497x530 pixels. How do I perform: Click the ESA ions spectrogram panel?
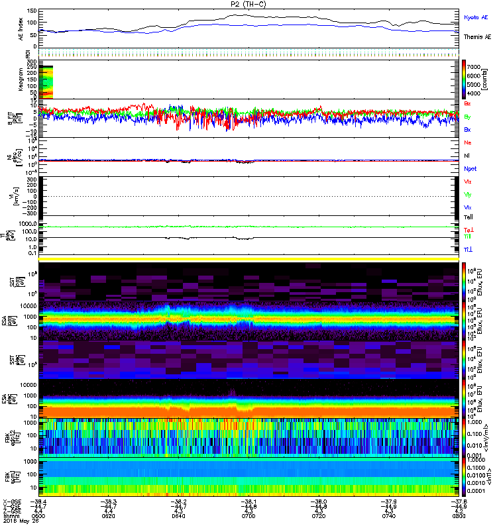tap(248, 321)
